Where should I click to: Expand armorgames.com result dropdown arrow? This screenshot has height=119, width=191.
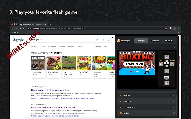point(46,104)
